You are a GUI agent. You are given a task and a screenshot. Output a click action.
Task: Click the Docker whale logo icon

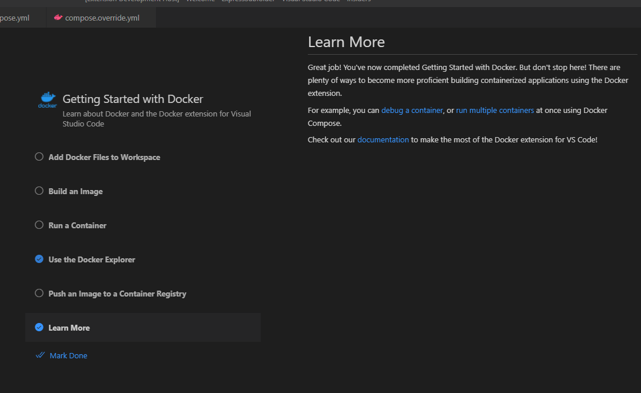(x=48, y=99)
